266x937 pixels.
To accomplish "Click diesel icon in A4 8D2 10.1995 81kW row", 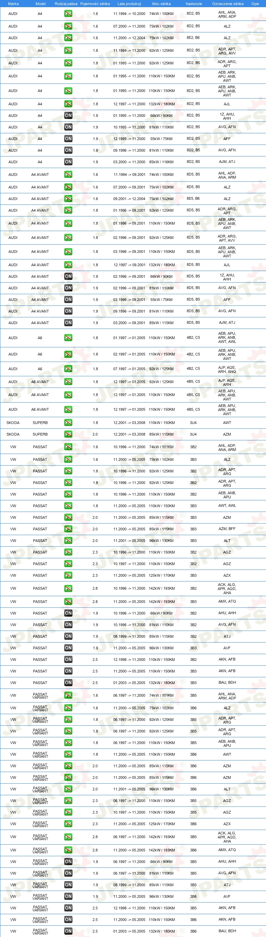I will click(68, 127).
